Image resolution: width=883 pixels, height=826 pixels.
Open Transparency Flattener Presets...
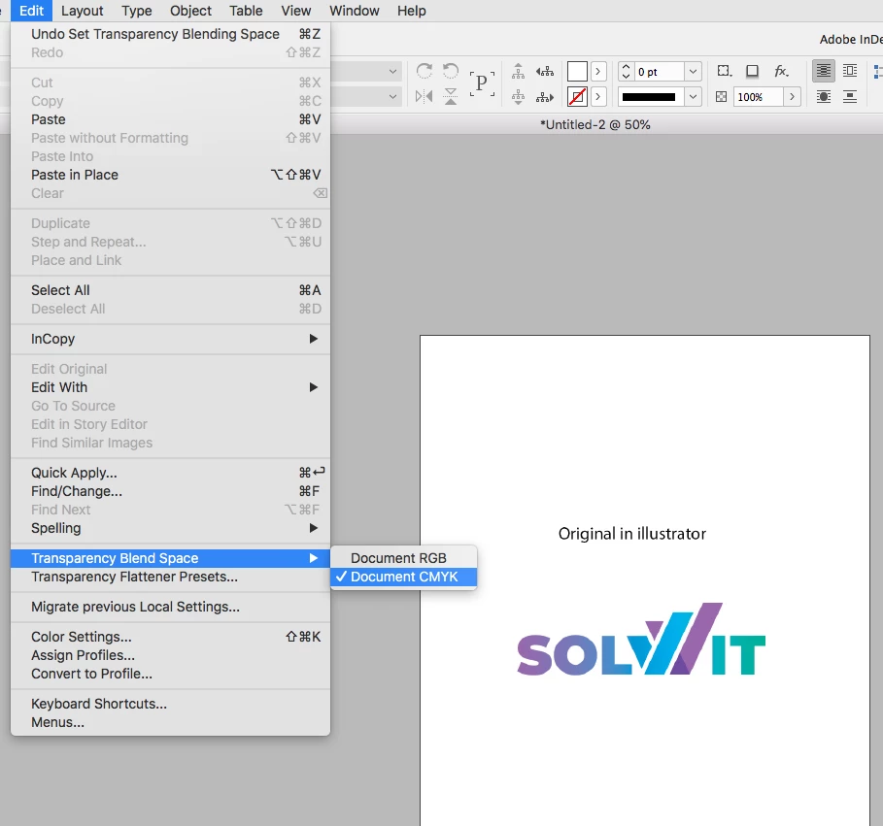(170, 577)
